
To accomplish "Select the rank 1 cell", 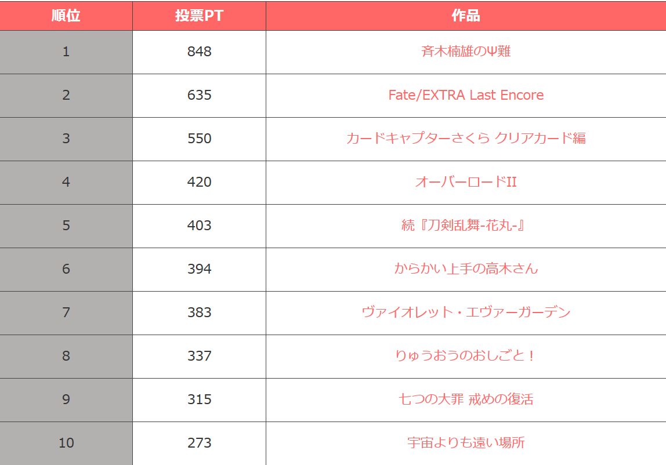I will 66,52.
